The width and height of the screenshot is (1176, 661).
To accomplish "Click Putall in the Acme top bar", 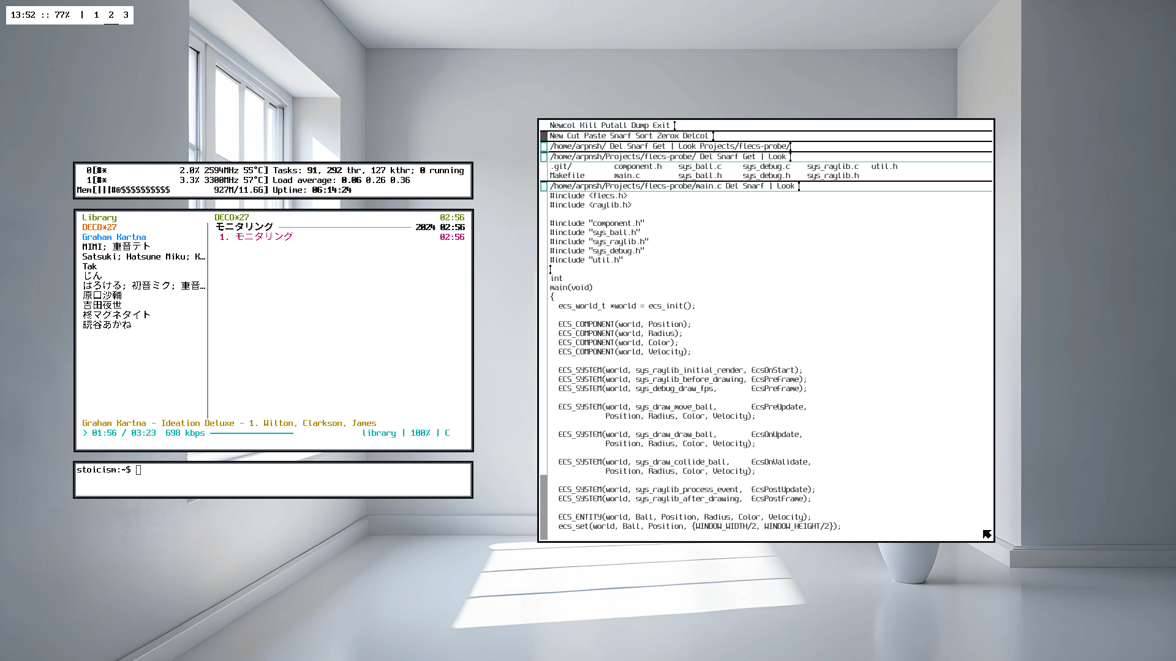I will click(x=614, y=125).
